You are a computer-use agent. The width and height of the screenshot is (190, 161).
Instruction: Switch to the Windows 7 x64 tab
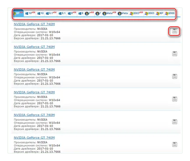pyautogui.click(x=89, y=13)
